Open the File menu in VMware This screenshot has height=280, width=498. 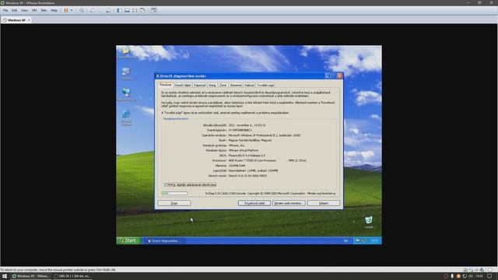(5, 10)
